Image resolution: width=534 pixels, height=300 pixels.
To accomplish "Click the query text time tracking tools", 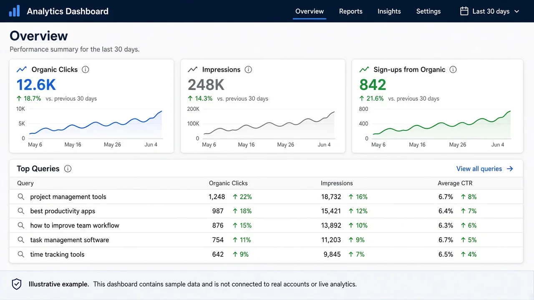I will (x=57, y=254).
